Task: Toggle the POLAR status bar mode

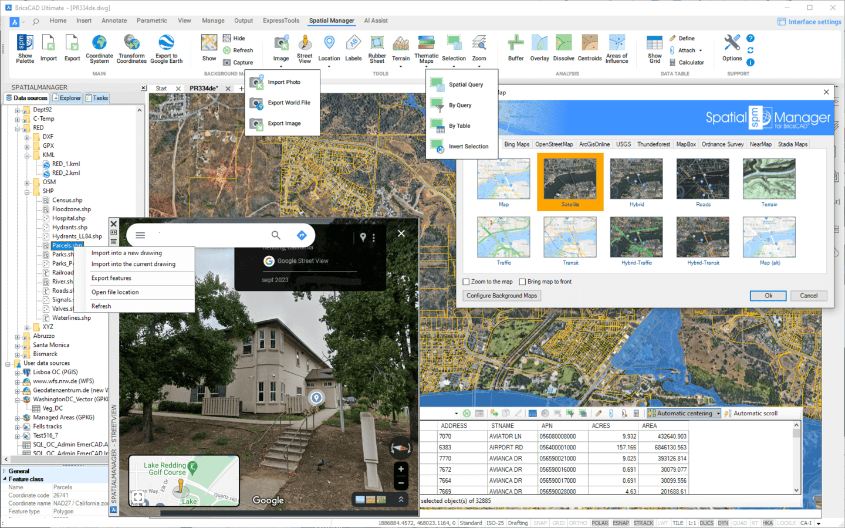Action: pyautogui.click(x=600, y=523)
